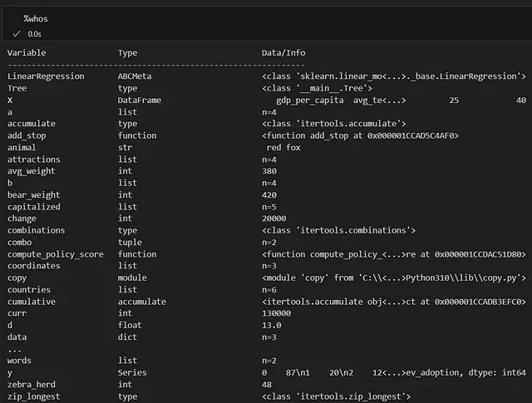Click the 0.0s execution time label
532x403 pixels.
pyautogui.click(x=34, y=34)
